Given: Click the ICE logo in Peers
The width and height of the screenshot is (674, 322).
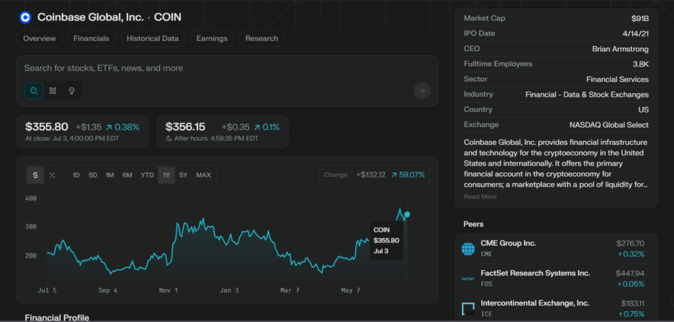Looking at the screenshot, I should coord(468,308).
